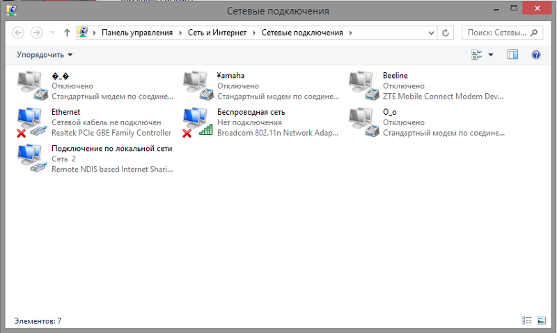Minimize the Сетевые подключения window
The image size is (557, 333).
pos(496,8)
